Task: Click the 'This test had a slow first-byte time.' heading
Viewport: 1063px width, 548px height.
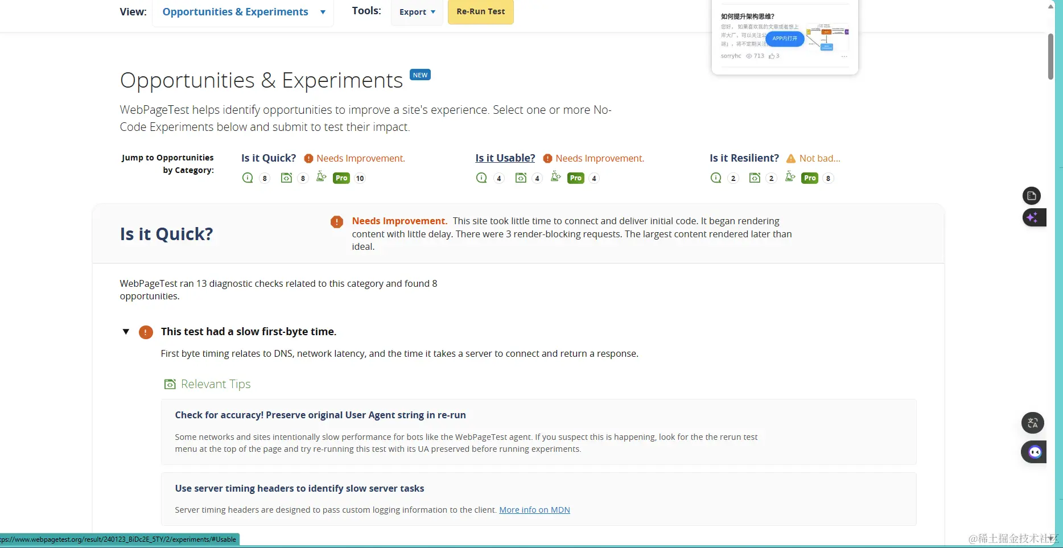Action: (249, 332)
